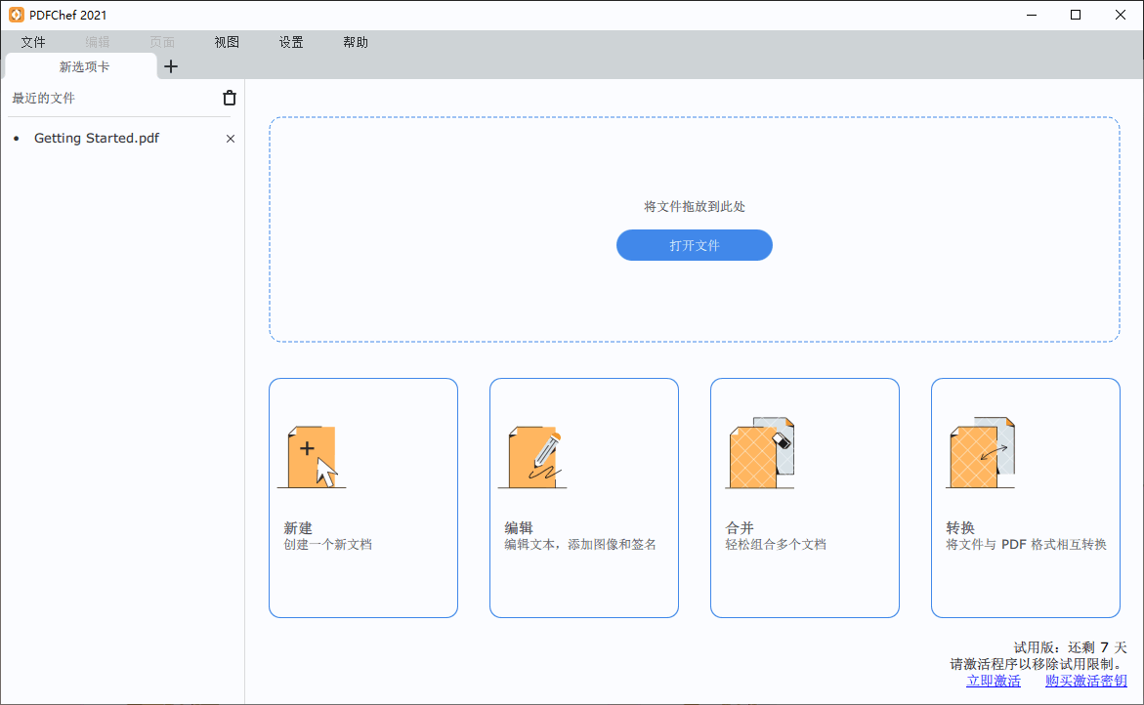Image resolution: width=1144 pixels, height=705 pixels.
Task: Click the New document icon with plus cursor
Action: pyautogui.click(x=312, y=457)
